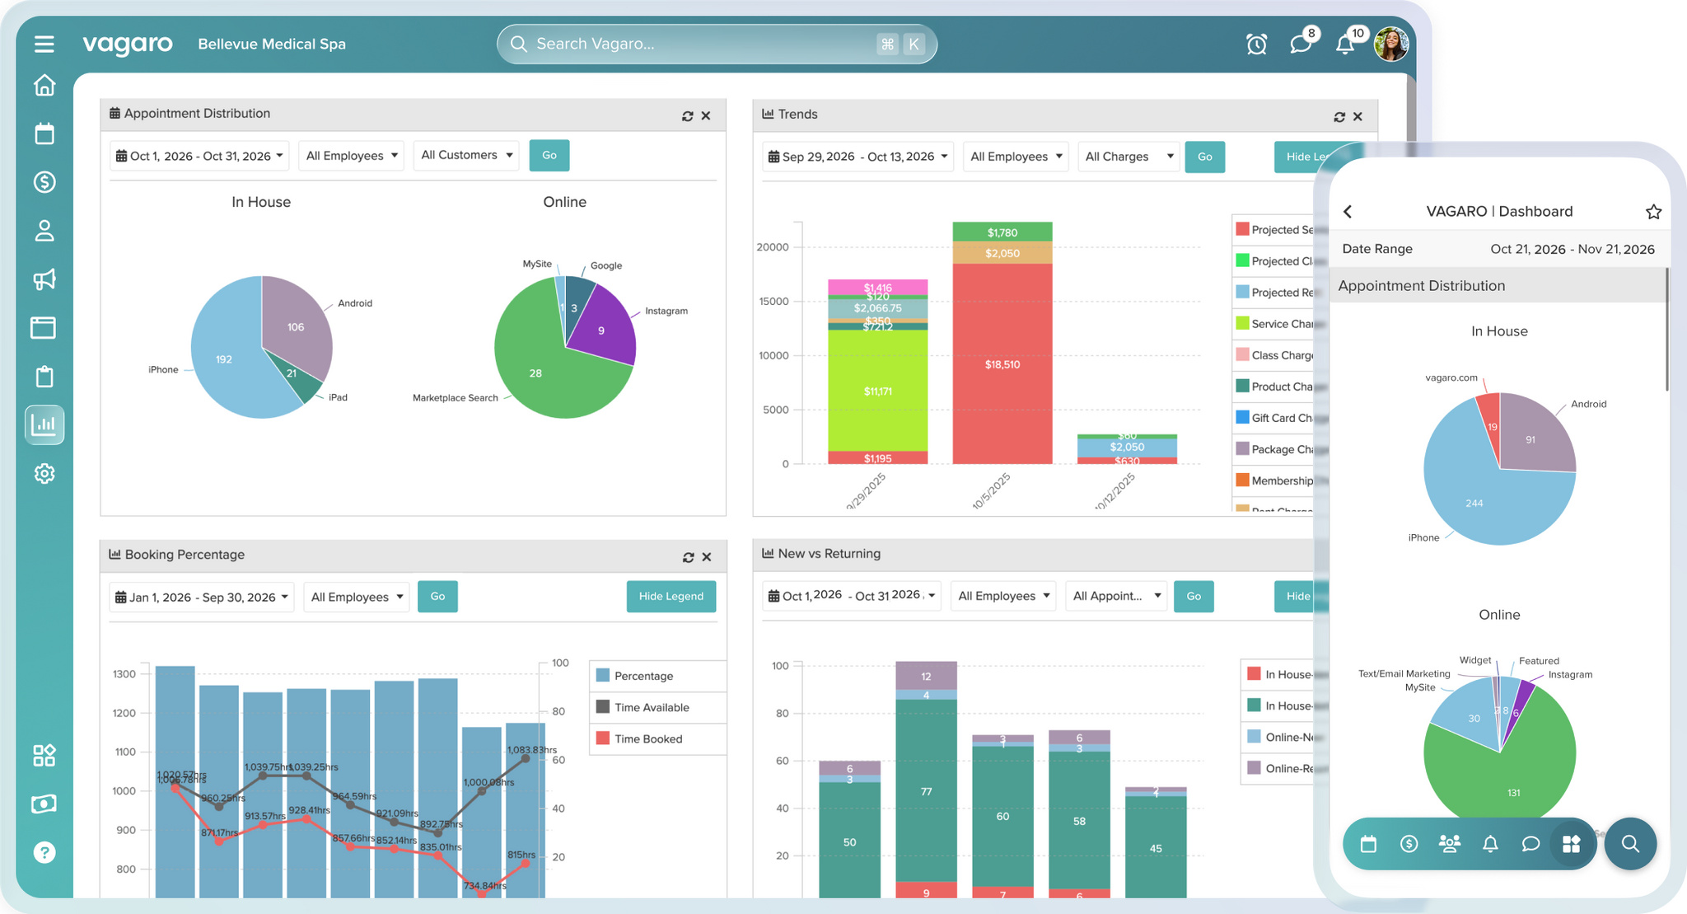Toggle Service Charge legend entry in Trends
The image size is (1687, 914).
1275,324
